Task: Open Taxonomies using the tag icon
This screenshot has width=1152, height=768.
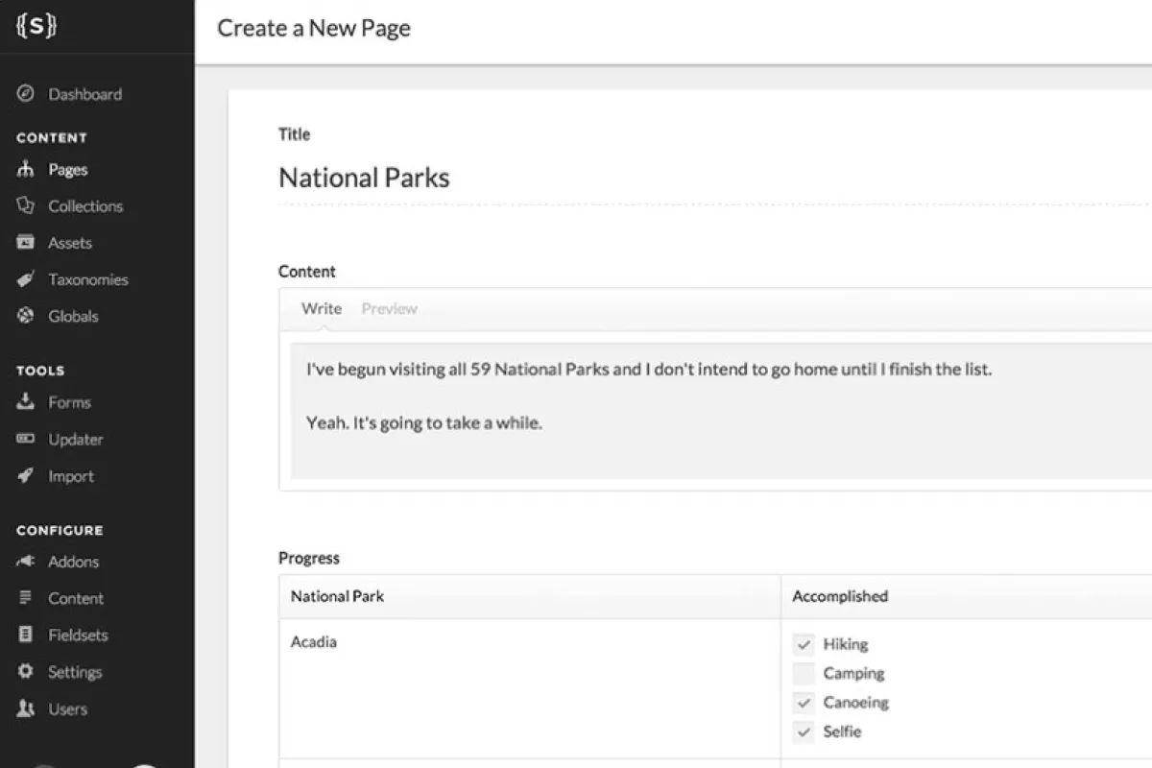Action: [x=26, y=279]
